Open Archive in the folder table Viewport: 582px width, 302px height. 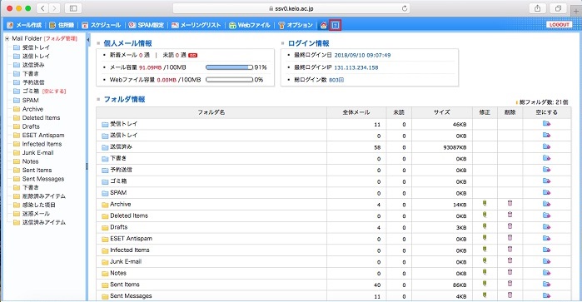[120, 204]
